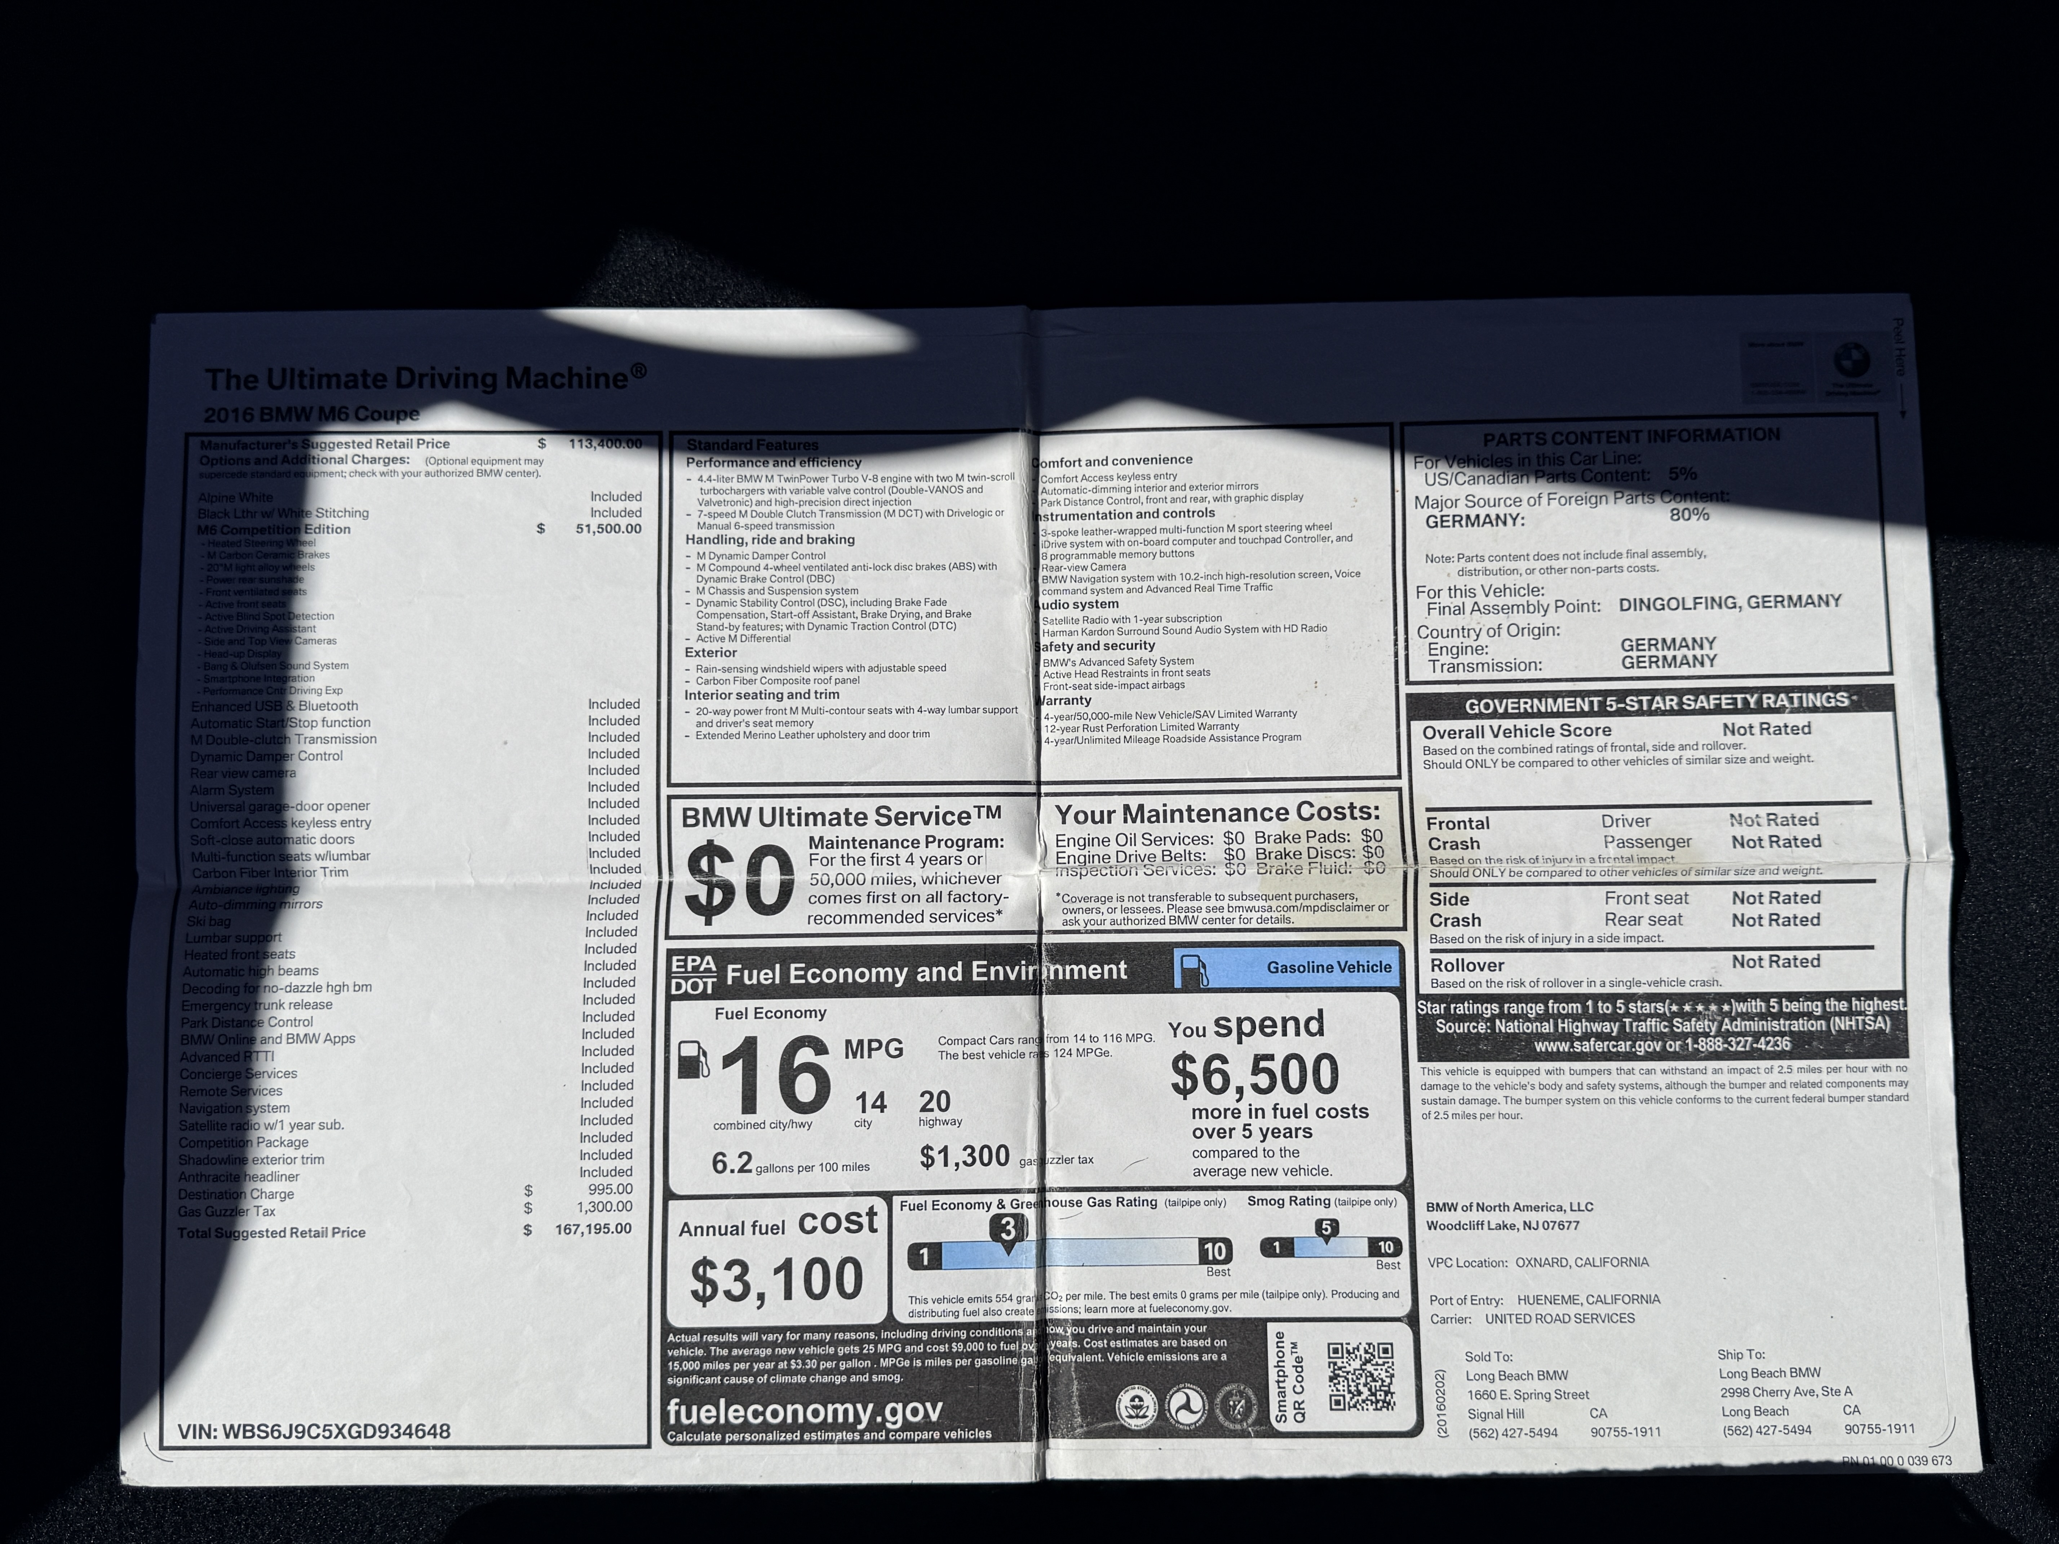Click the fuel pump icon beside 16 MPG

point(692,1059)
